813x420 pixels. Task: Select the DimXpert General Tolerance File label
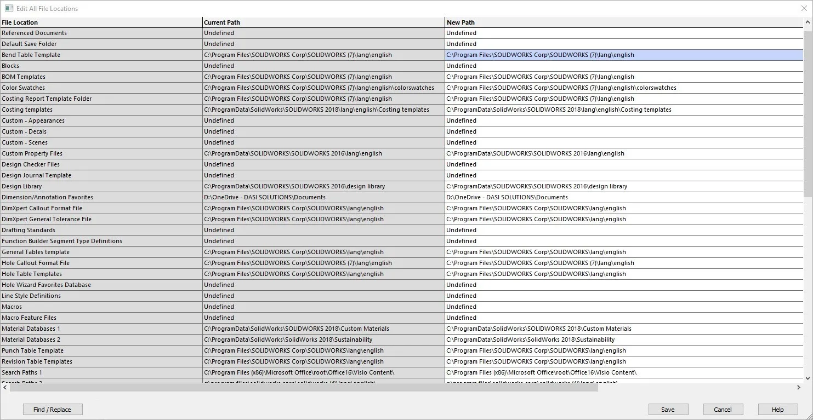[101, 219]
